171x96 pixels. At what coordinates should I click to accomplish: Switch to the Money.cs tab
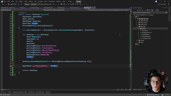pyautogui.click(x=22, y=8)
